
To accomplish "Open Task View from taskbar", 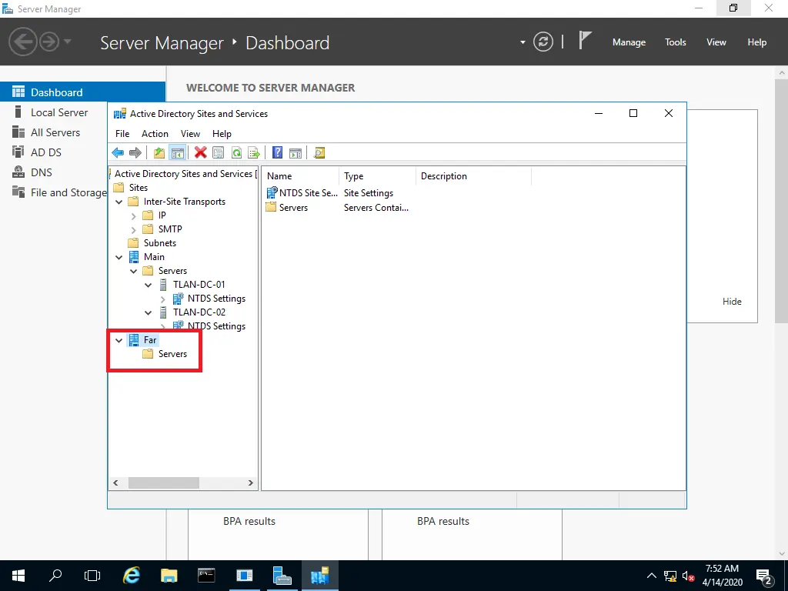I will pyautogui.click(x=92, y=576).
